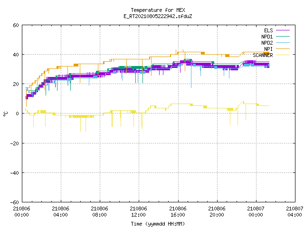The height and width of the screenshot is (228, 304).
Task: Click the y-axis label -60
Action: tap(15, 202)
